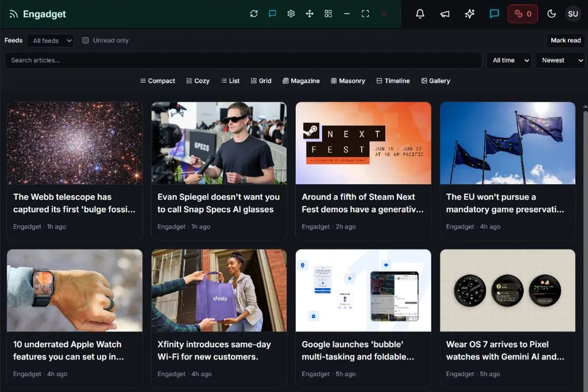Image resolution: width=588 pixels, height=392 pixels.
Task: Open the Wear OS watch faces thumbnail
Action: tap(507, 290)
